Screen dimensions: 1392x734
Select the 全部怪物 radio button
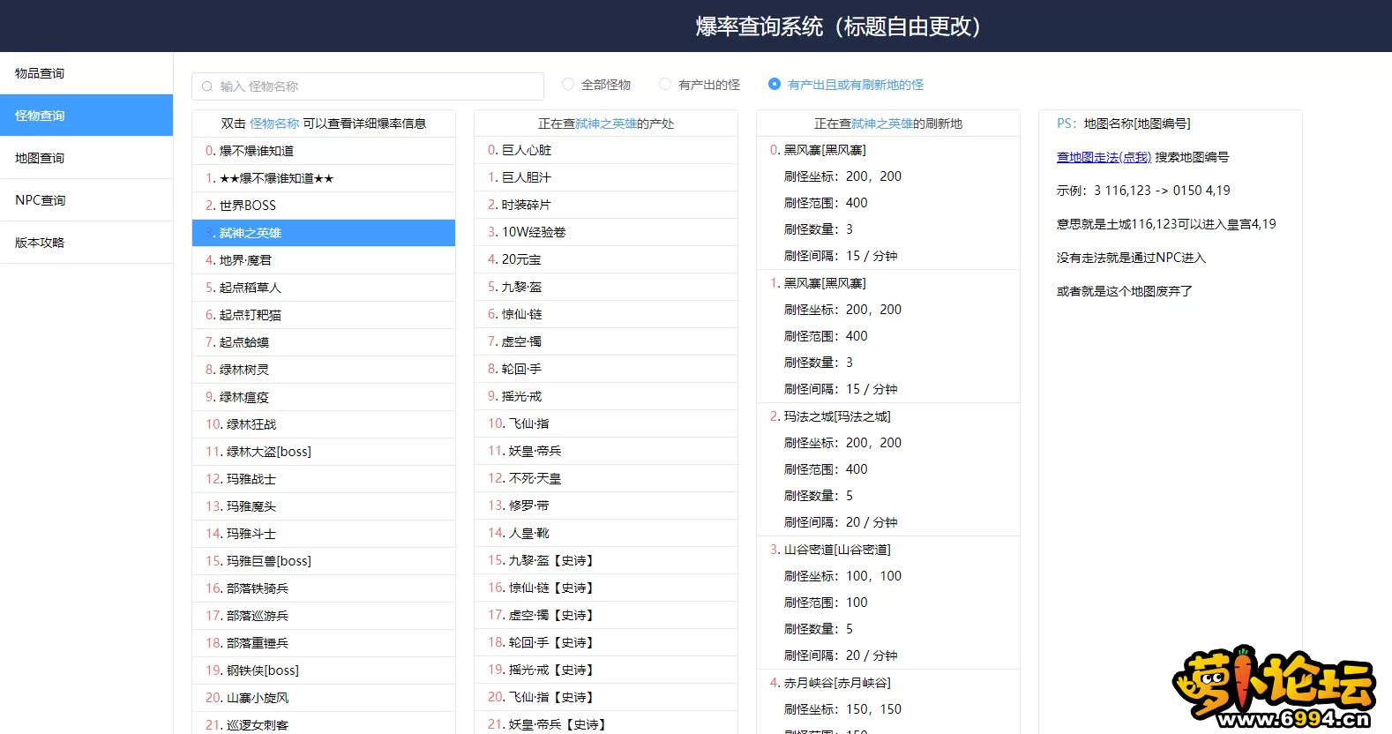pyautogui.click(x=568, y=85)
